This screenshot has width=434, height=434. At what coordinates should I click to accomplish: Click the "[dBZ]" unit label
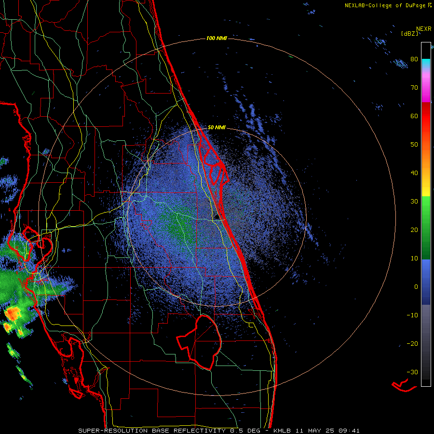(x=409, y=34)
